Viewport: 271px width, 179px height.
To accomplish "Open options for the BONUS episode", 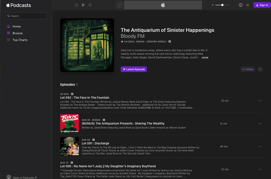I will (260, 123).
